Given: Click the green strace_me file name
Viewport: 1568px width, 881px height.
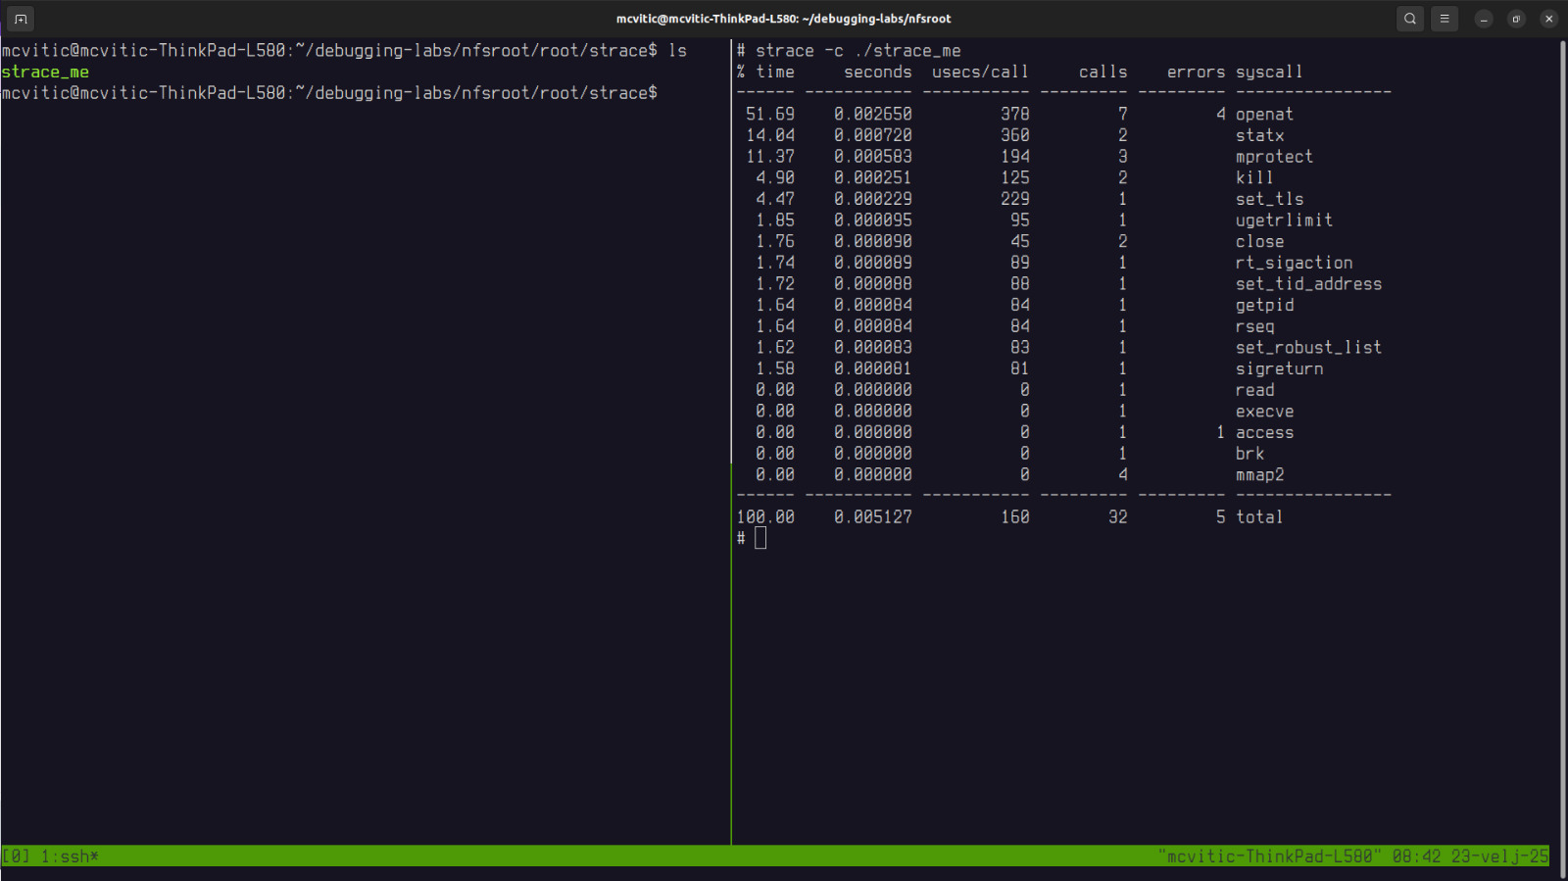Looking at the screenshot, I should (45, 72).
